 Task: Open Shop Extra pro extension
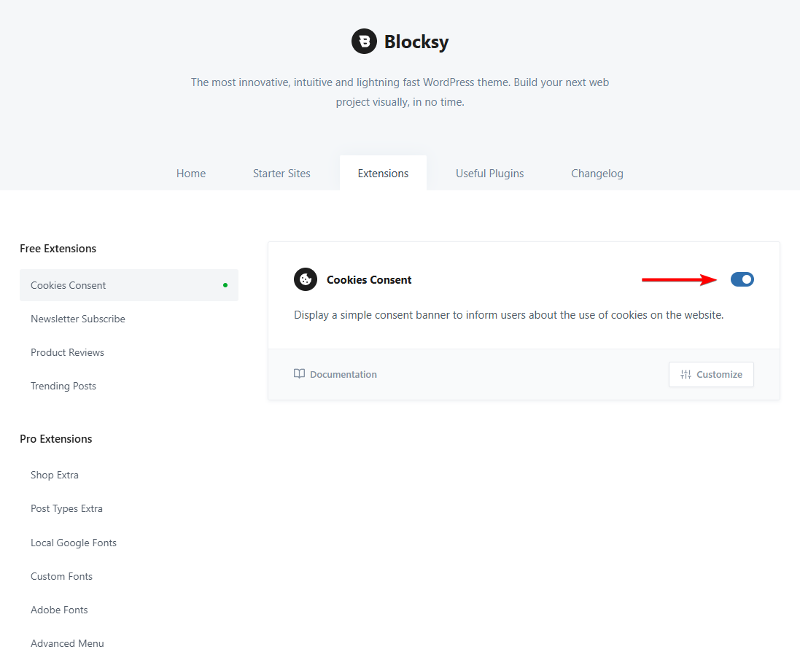(55, 475)
